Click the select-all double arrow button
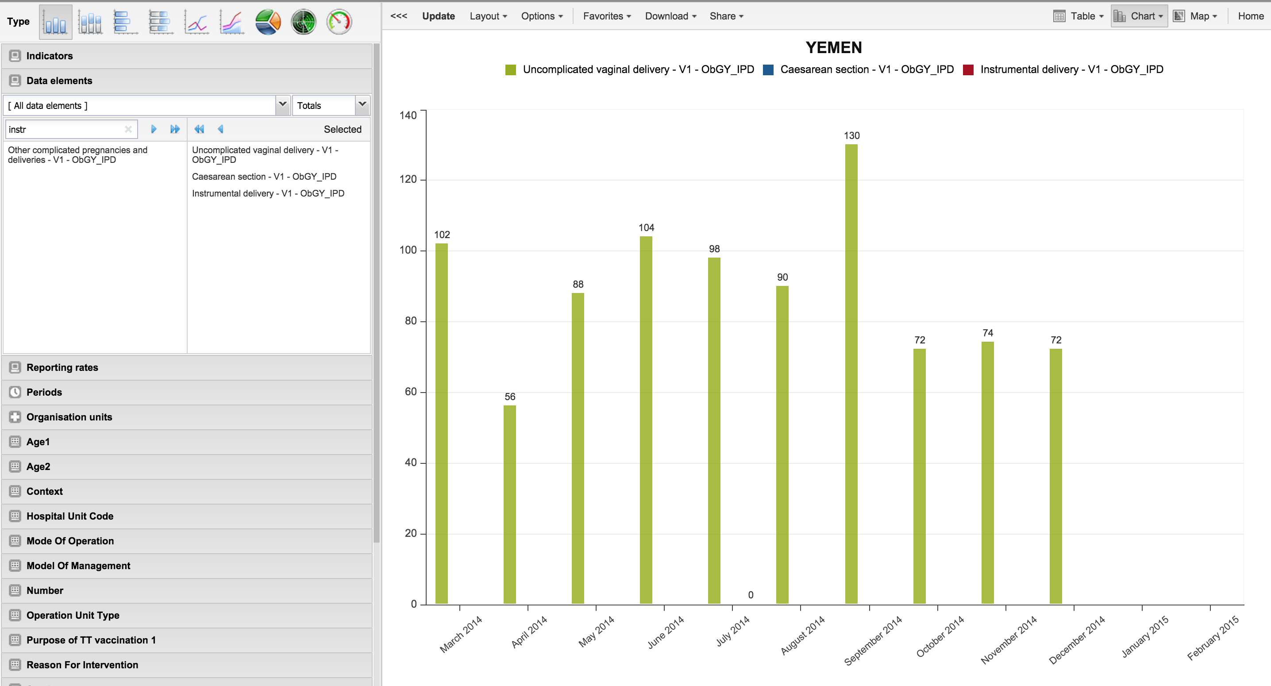The image size is (1271, 686). (175, 129)
